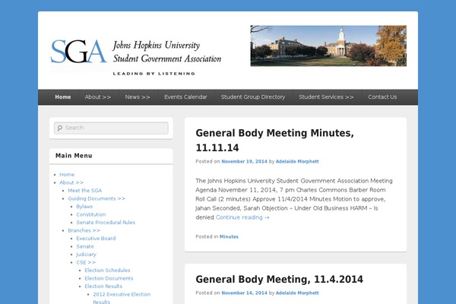Open the Constitution link
This screenshot has width=456, height=304.
pos(91,214)
